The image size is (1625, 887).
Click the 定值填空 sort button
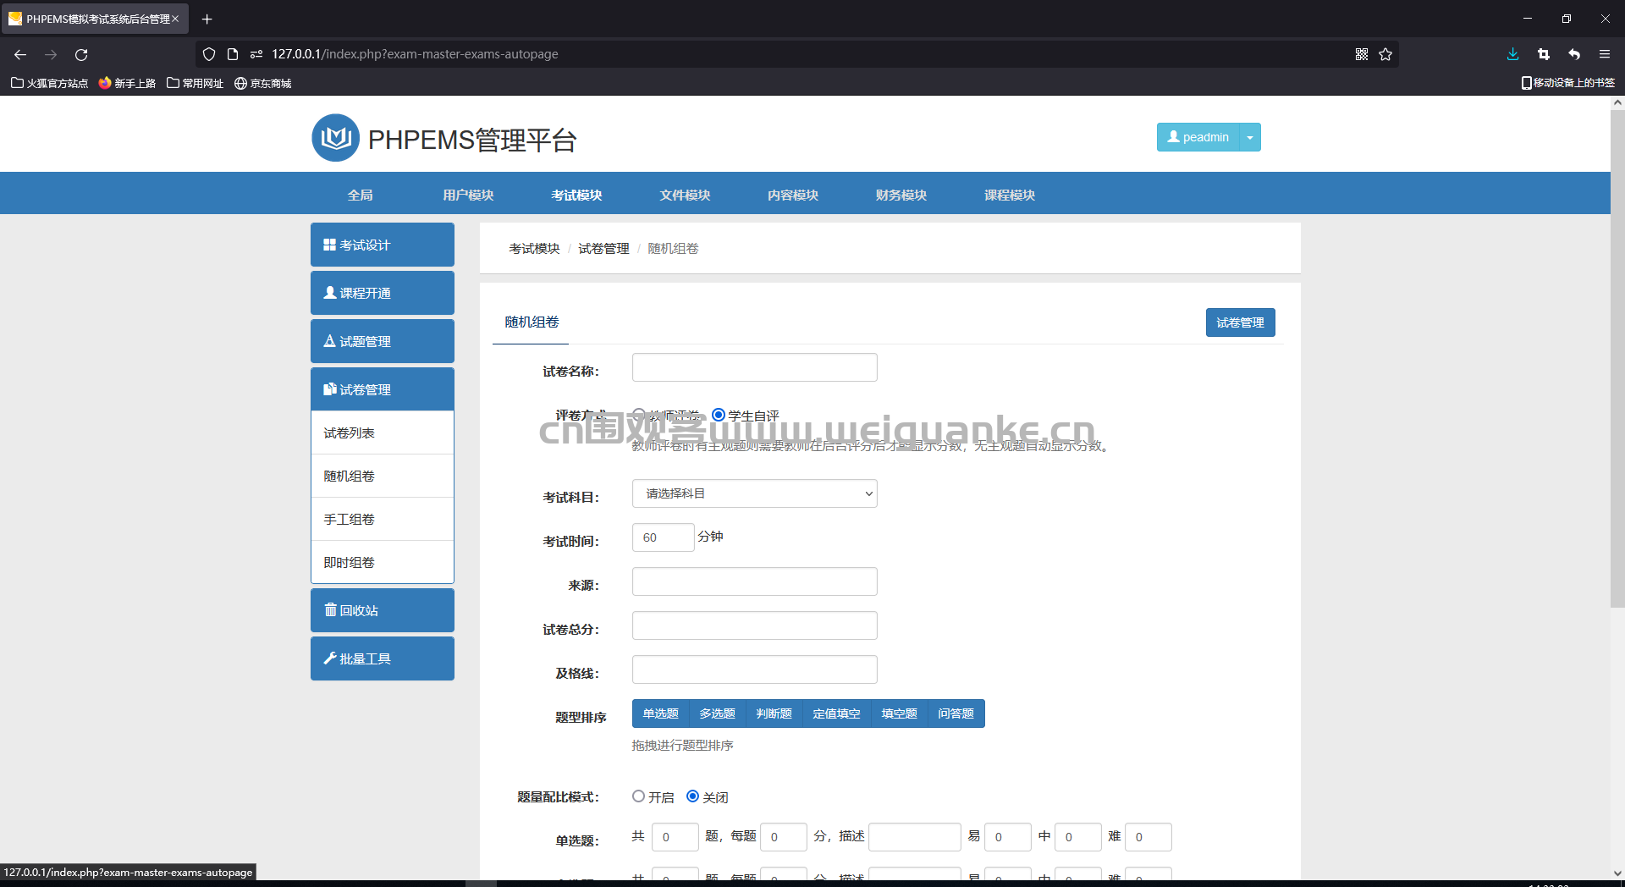[x=837, y=713]
